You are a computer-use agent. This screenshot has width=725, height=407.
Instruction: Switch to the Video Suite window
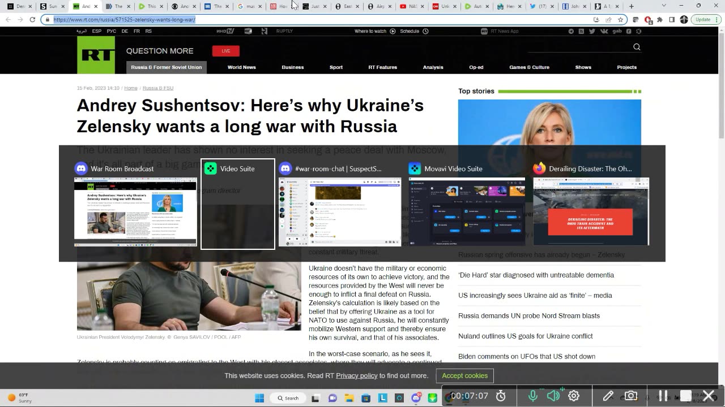tap(238, 204)
